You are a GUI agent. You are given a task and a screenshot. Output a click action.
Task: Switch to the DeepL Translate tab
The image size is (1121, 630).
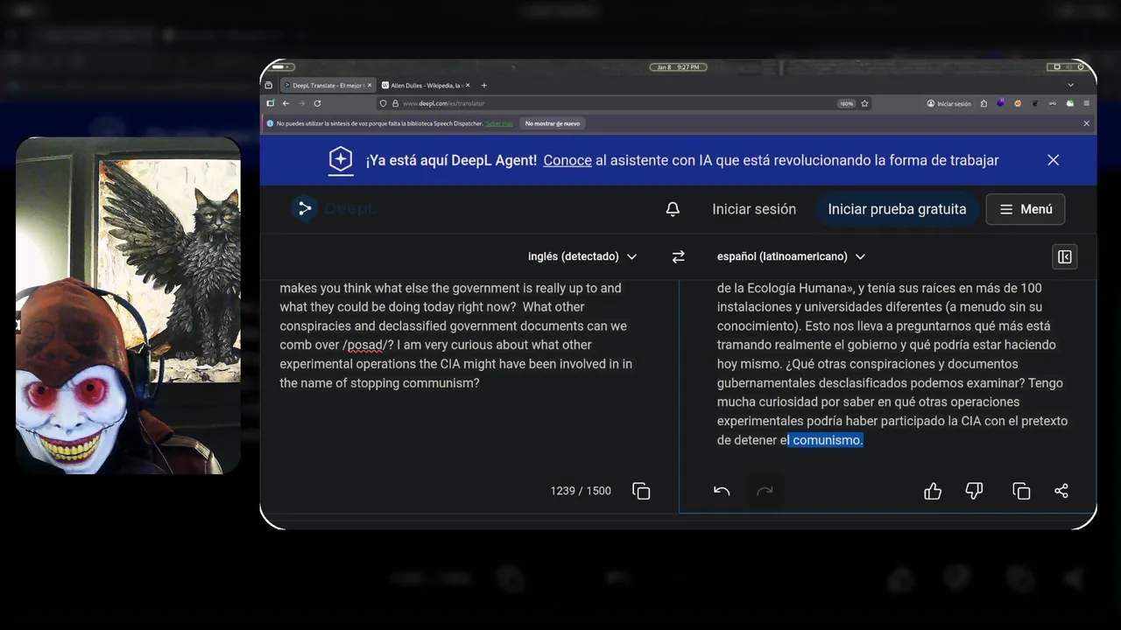328,86
